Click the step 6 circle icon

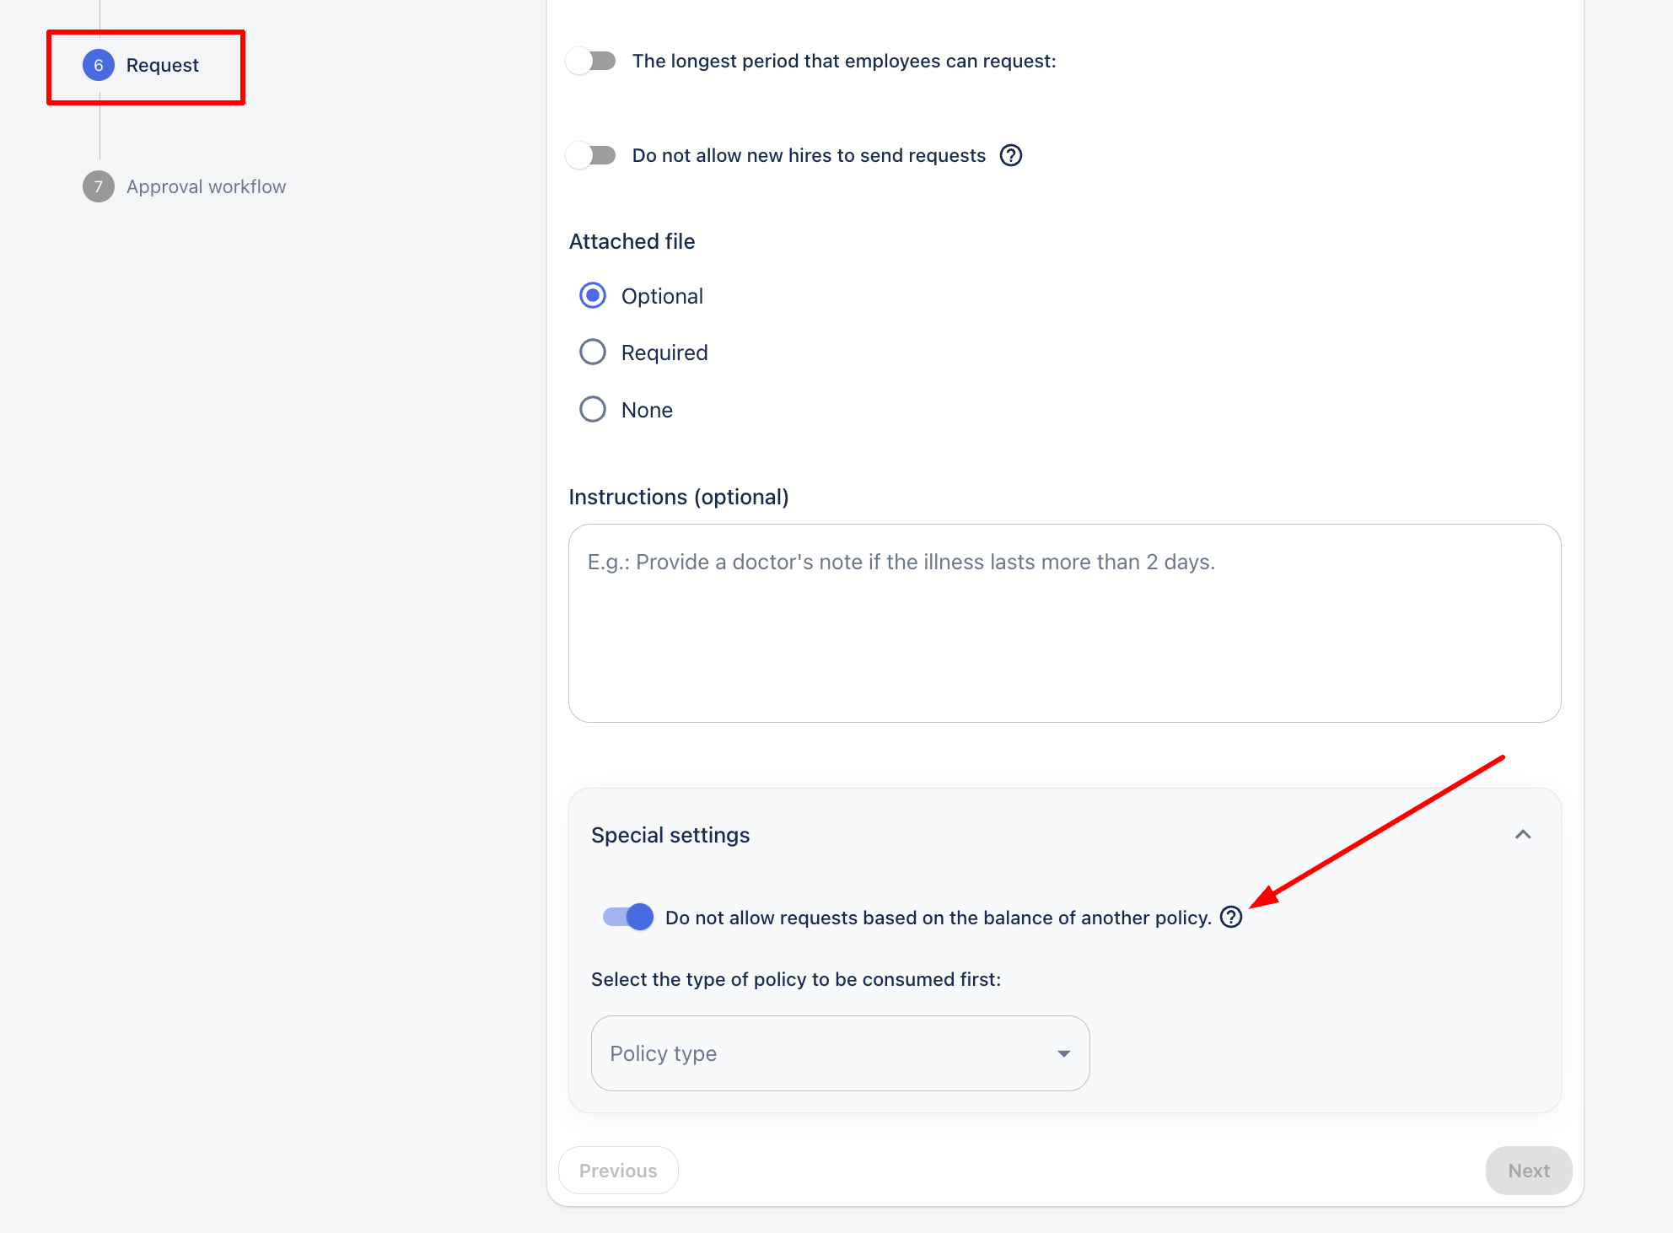(99, 65)
